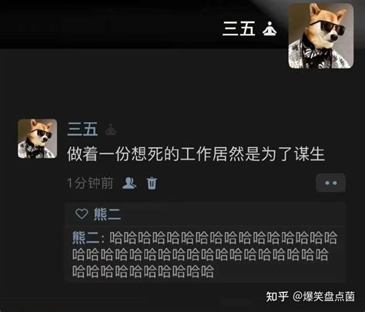
Task: Open the large sunglasses dog profile avatar
Action: coord(321,35)
